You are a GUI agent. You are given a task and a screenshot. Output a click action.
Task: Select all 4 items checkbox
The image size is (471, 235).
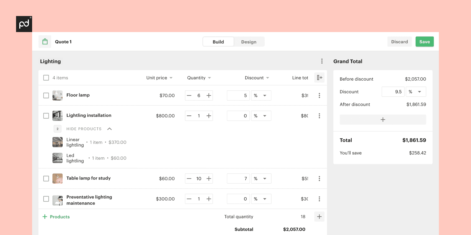click(46, 78)
